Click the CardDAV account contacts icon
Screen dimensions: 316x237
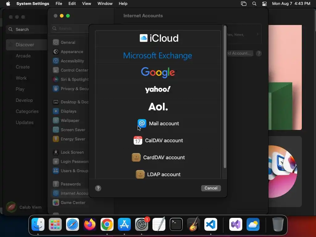click(136, 157)
